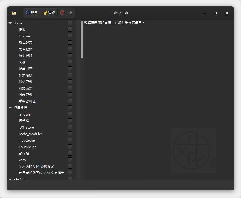
Task: Select the Thumbs.db row
Action: pos(28,147)
